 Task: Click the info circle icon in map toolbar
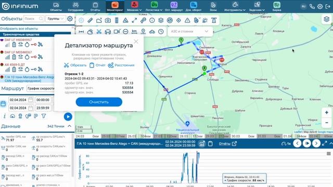152,20
